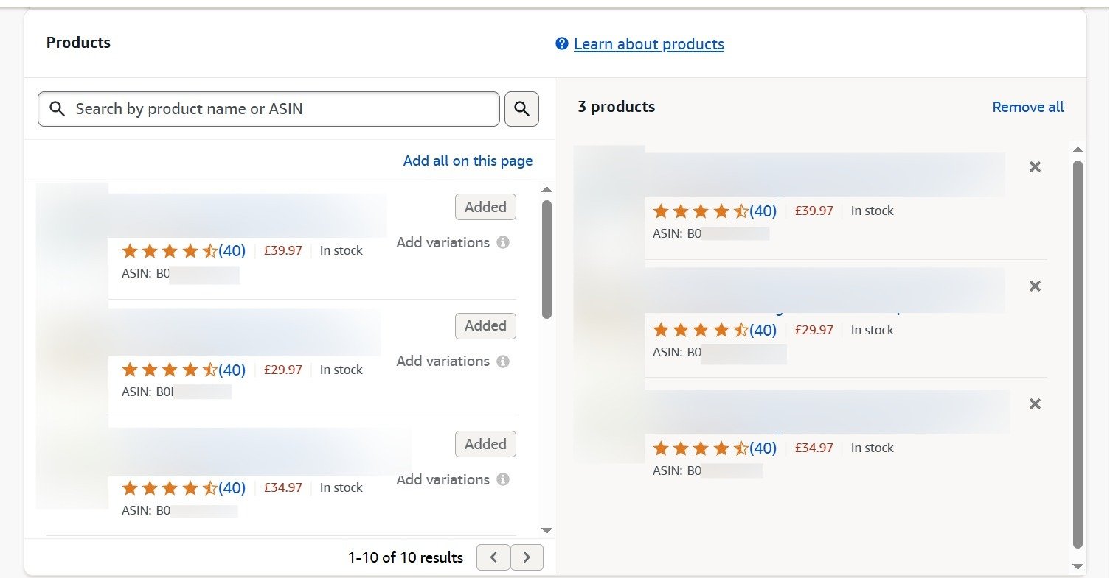Remove the £29.97 selected product with its X icon
Viewport: 1110px width, 578px height.
(1034, 286)
